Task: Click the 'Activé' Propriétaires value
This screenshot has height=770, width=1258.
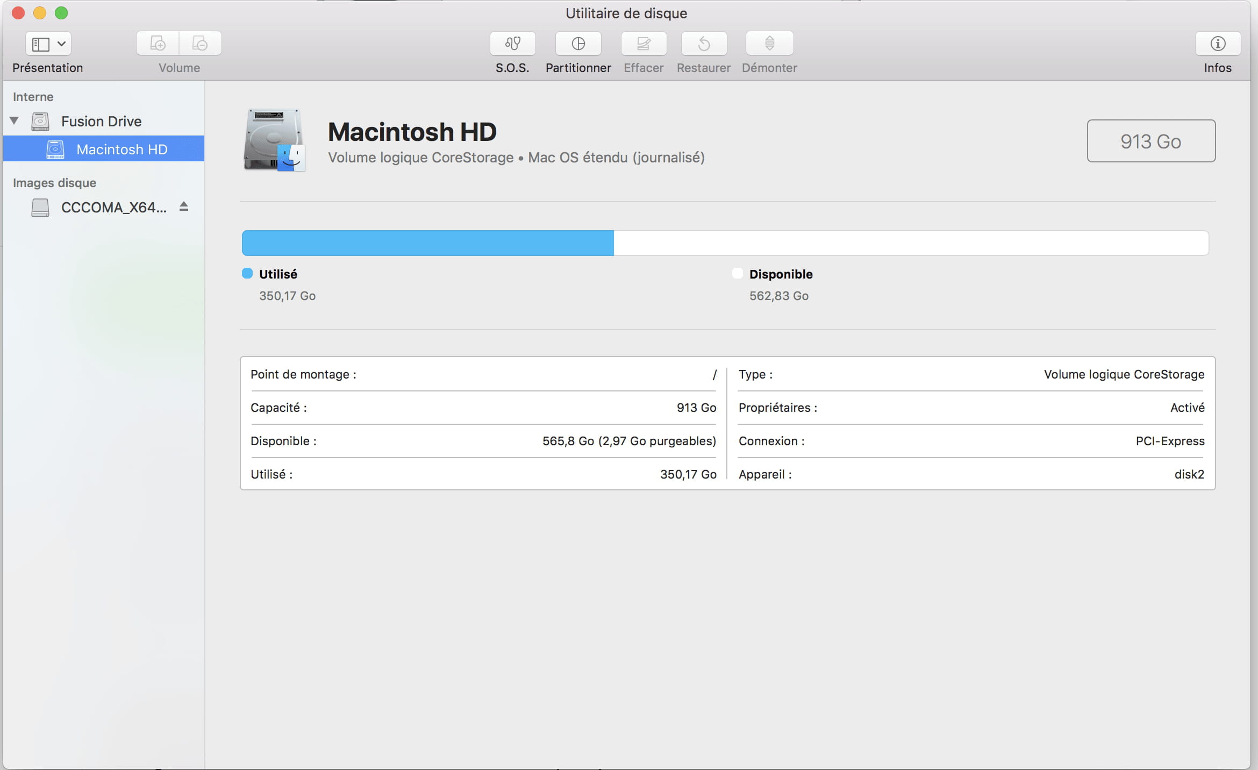Action: click(1188, 408)
